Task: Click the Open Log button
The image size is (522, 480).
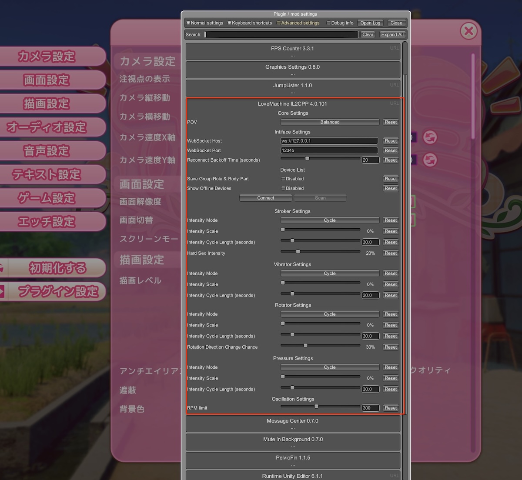Action: click(x=370, y=23)
